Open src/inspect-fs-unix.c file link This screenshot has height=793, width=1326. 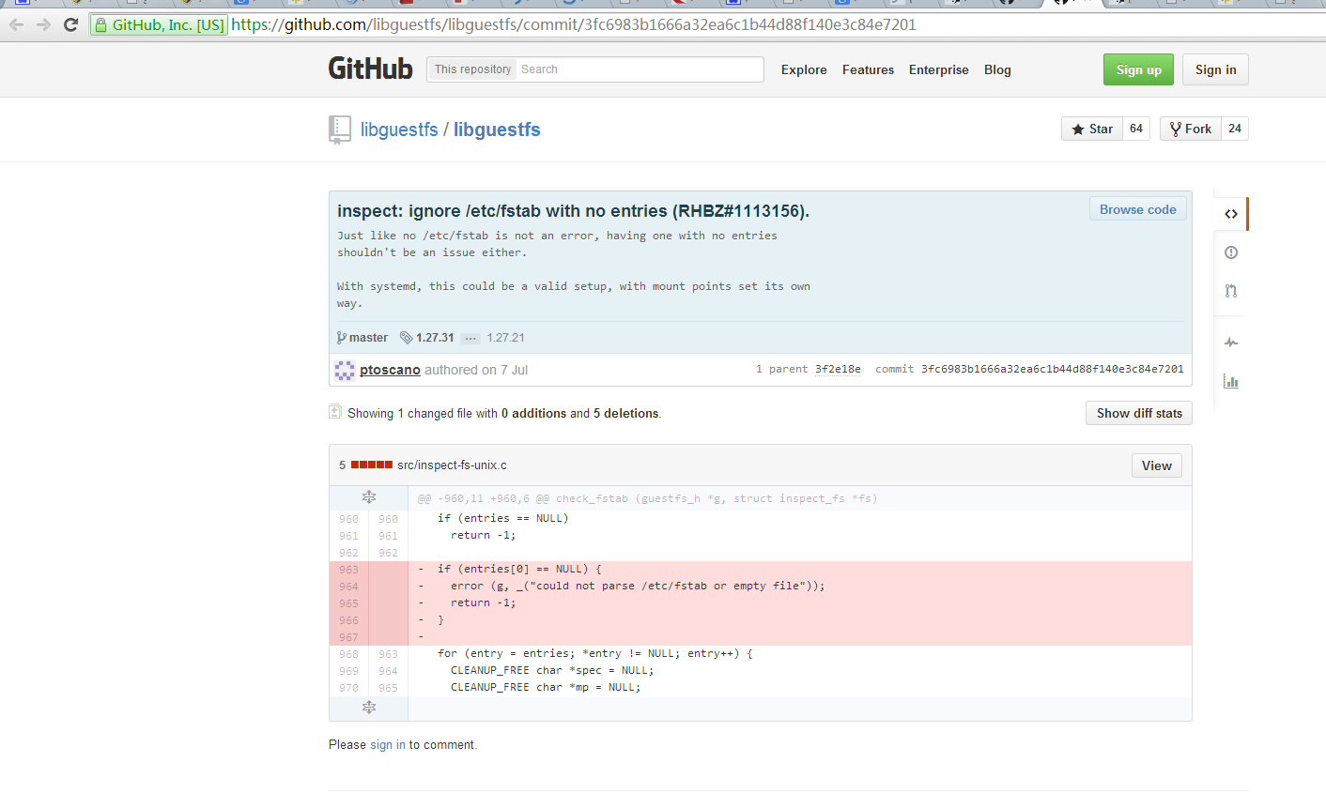click(452, 465)
